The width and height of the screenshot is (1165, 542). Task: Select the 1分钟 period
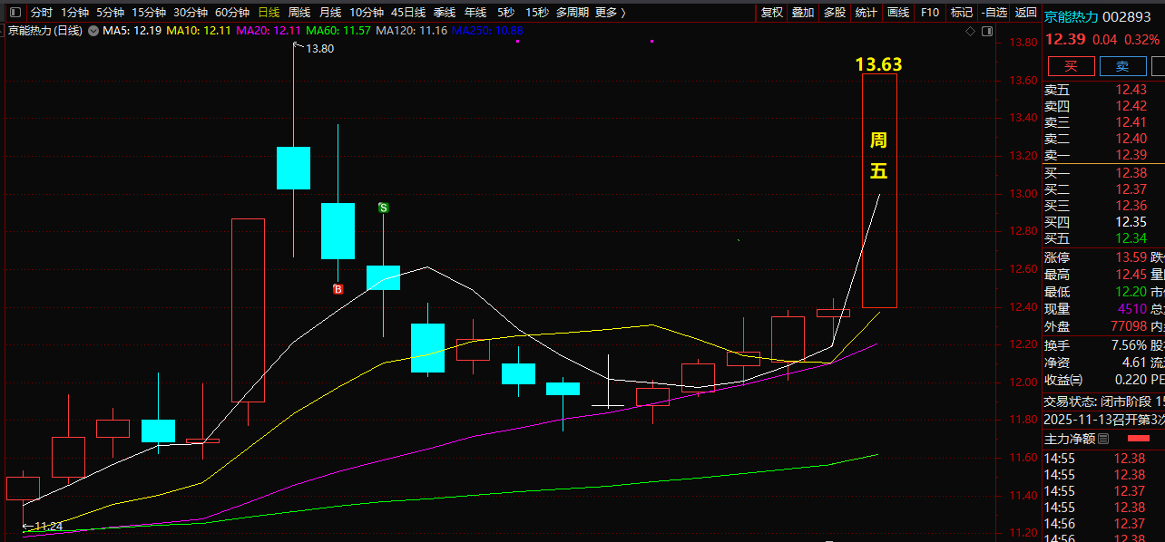point(74,13)
